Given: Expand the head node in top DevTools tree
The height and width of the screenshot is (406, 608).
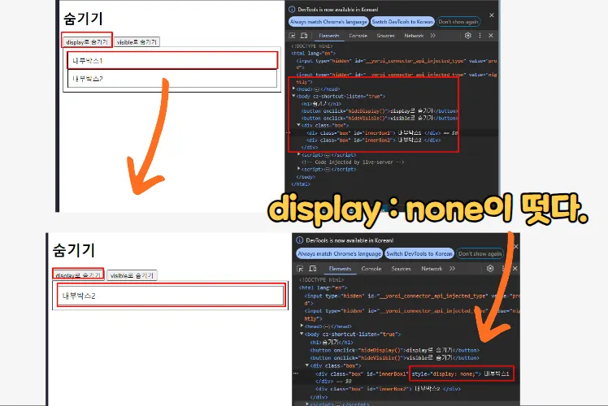Looking at the screenshot, I should coord(293,89).
